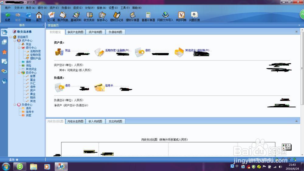This screenshot has width=304, height=171.
Task: Open 账户列表 account list
Action: pos(63,17)
